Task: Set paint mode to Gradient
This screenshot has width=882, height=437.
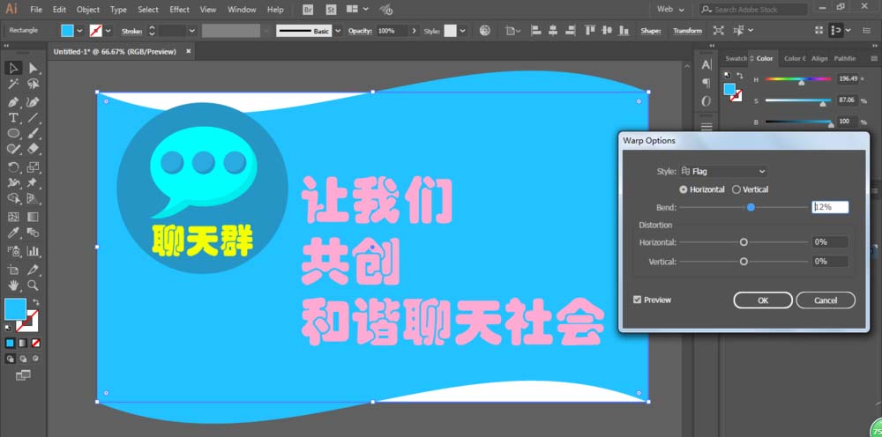Action: point(23,343)
